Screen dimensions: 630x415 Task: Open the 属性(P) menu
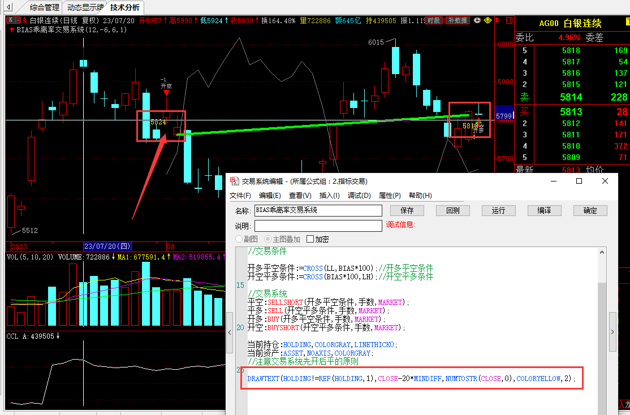[389, 195]
